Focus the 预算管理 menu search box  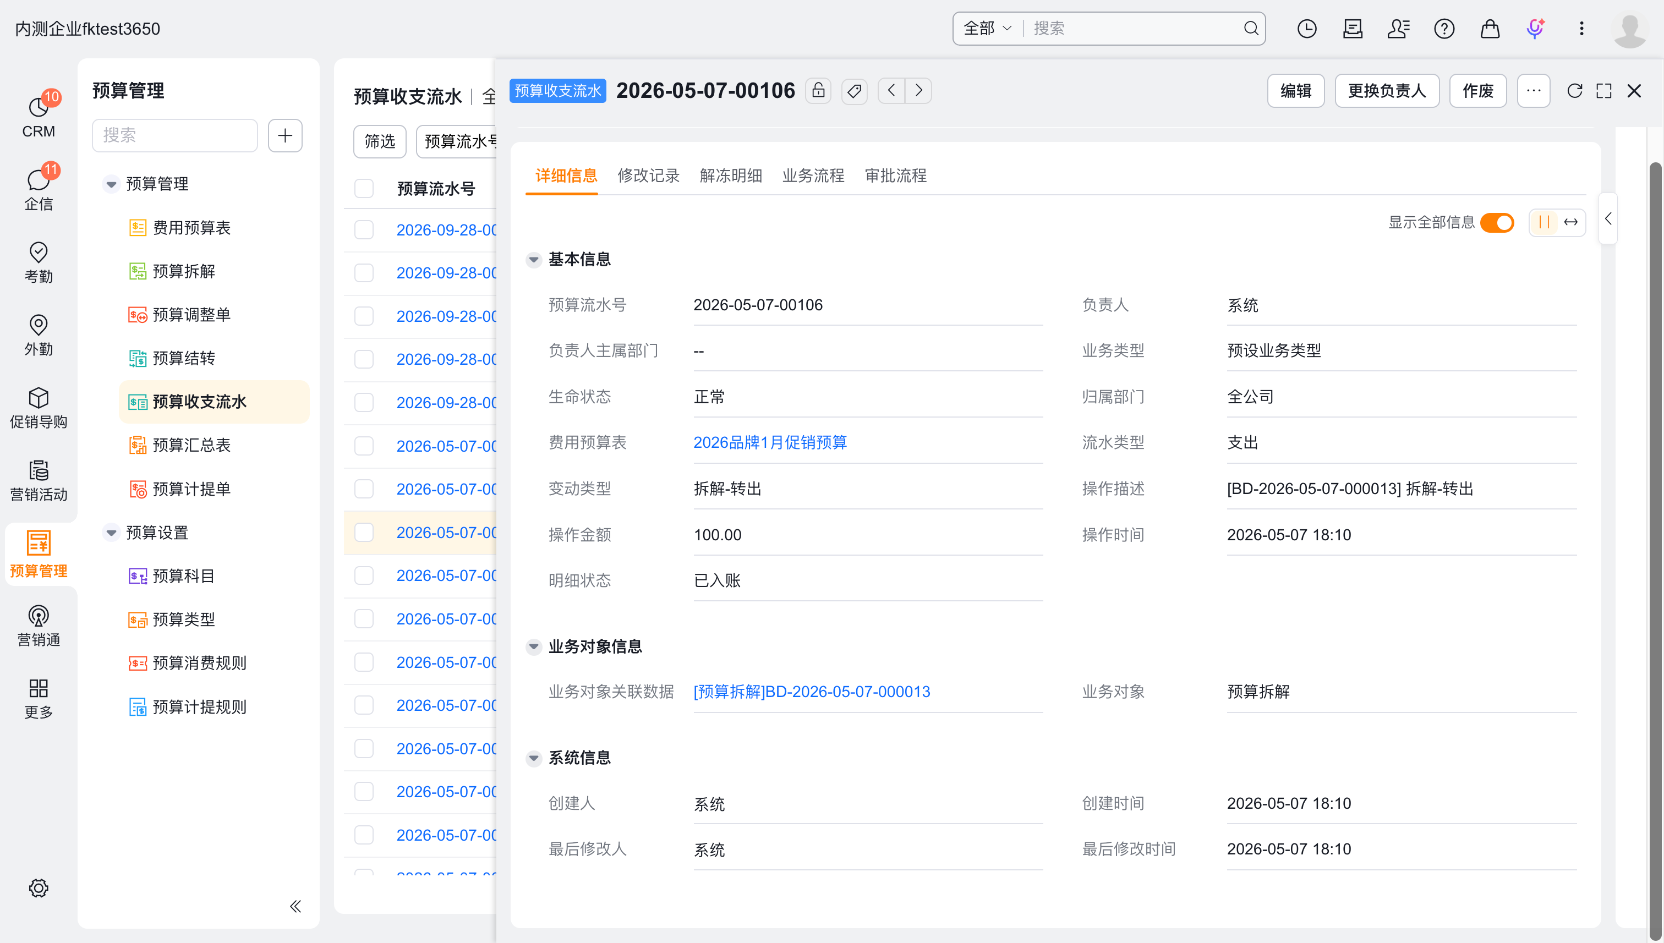[x=175, y=135]
